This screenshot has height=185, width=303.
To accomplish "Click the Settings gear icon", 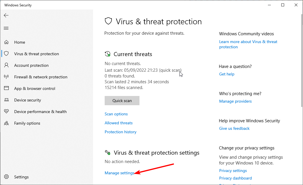I will (x=6, y=177).
